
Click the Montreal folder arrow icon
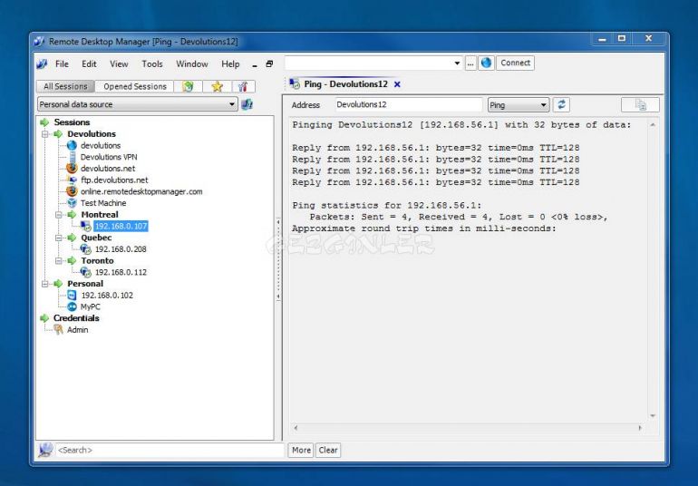(72, 215)
